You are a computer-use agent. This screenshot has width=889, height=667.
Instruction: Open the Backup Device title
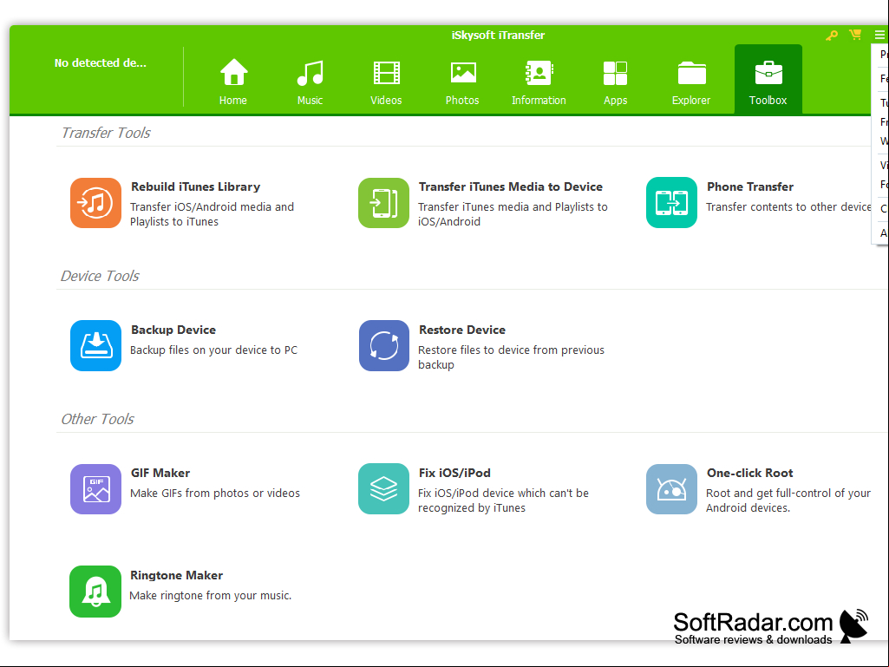tap(173, 330)
